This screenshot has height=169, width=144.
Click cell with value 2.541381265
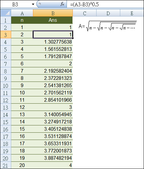point(53,85)
